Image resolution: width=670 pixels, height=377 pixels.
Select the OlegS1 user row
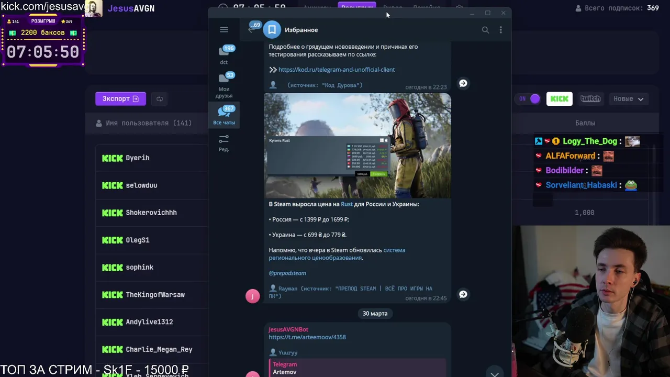tap(152, 240)
